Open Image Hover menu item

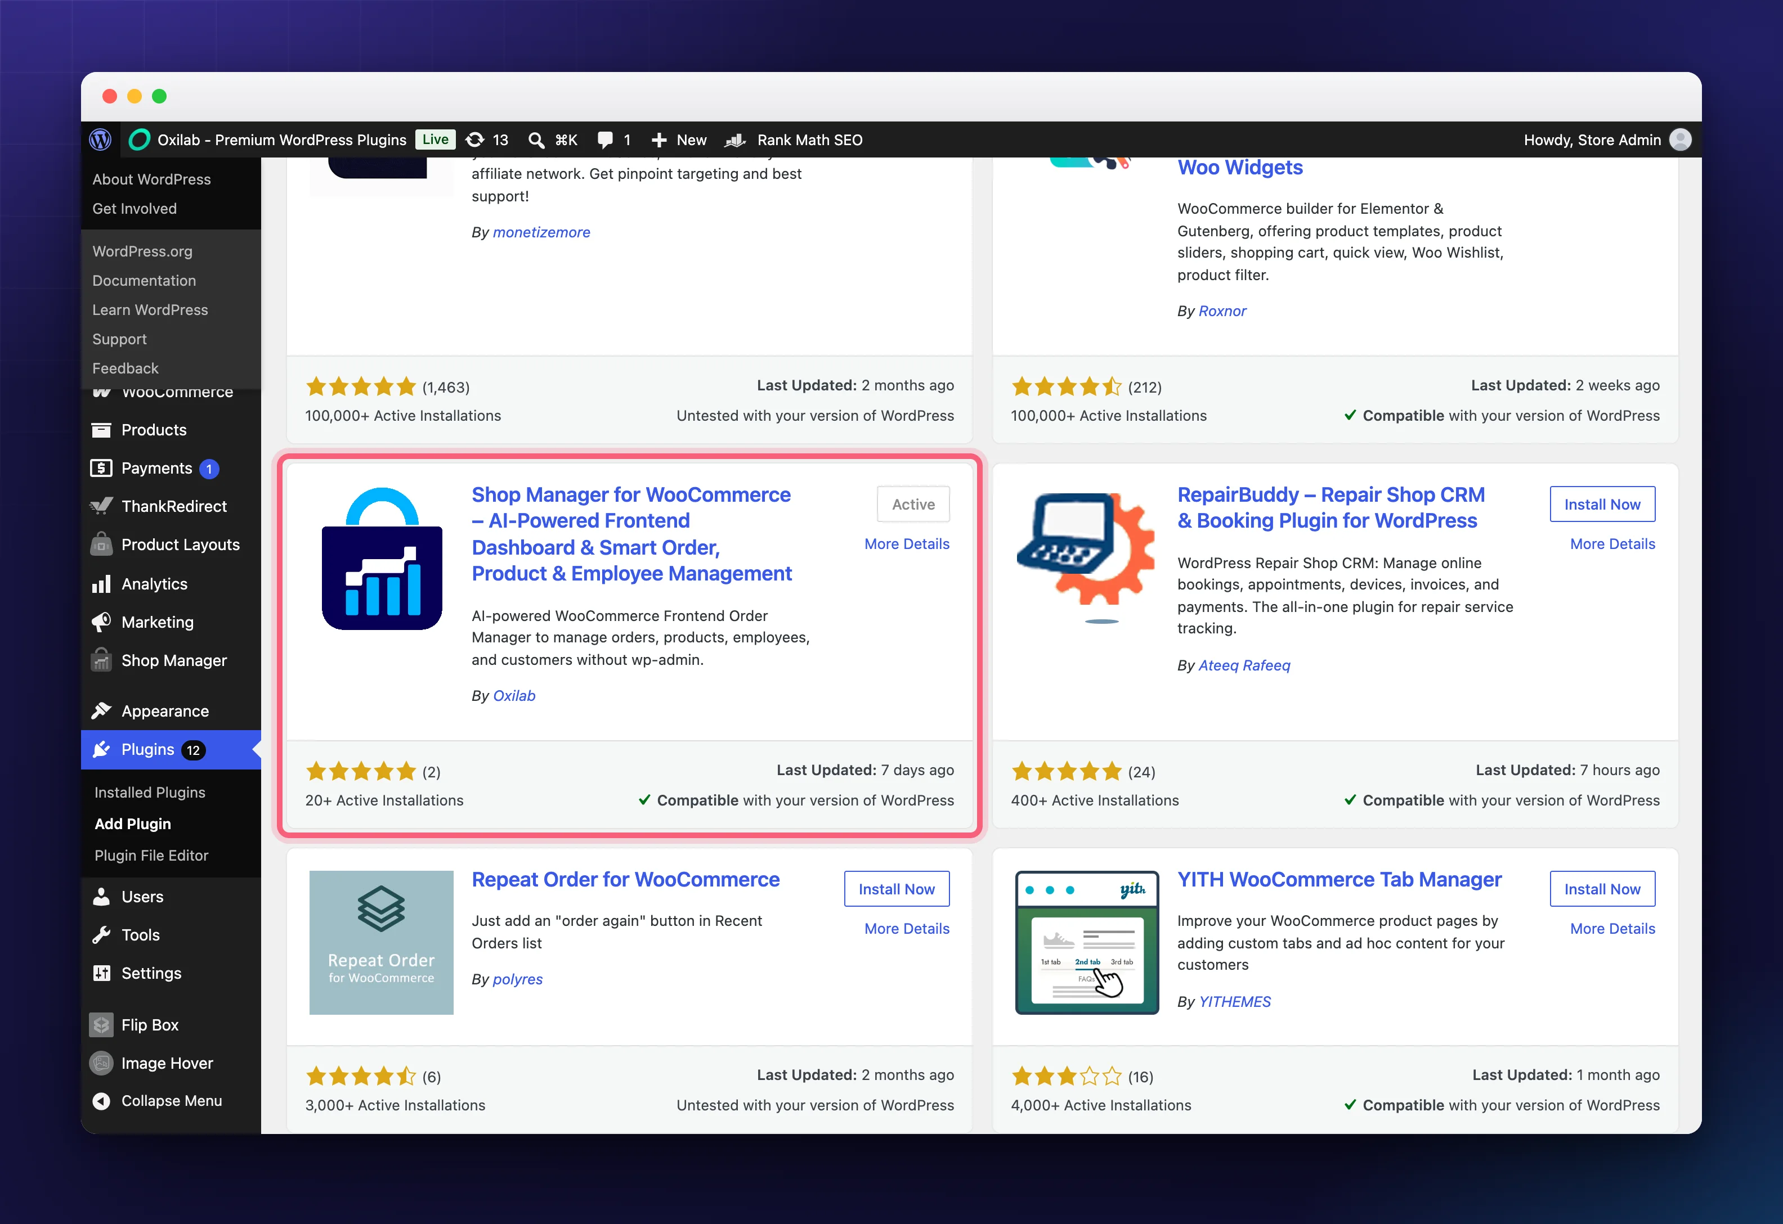171,1063
